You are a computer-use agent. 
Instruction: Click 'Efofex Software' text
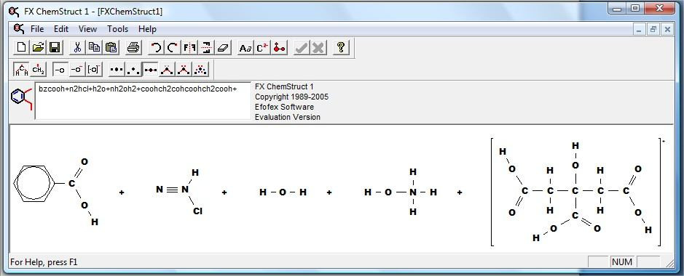pos(284,107)
